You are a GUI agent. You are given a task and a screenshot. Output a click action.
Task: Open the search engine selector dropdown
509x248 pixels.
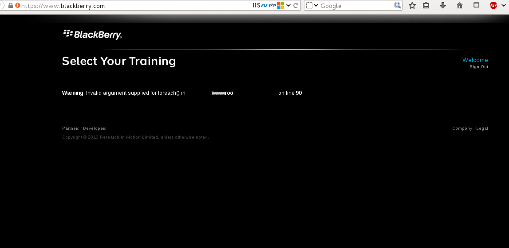click(x=312, y=5)
